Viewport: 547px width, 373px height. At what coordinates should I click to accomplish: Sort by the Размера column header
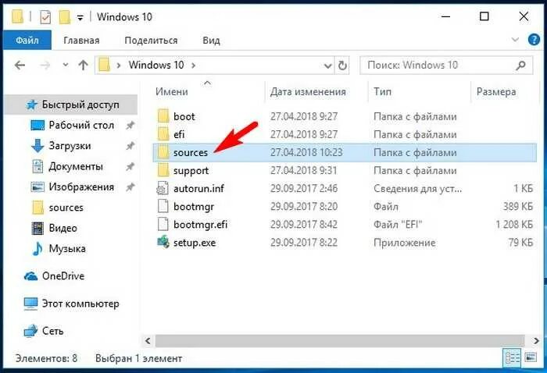[x=496, y=91]
